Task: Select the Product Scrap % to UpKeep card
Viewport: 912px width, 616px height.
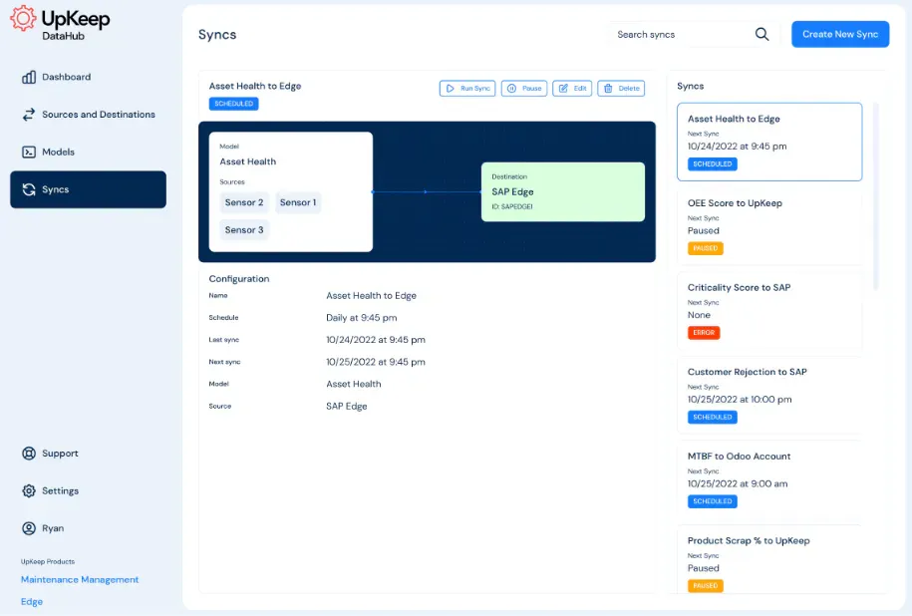Action: (x=769, y=561)
